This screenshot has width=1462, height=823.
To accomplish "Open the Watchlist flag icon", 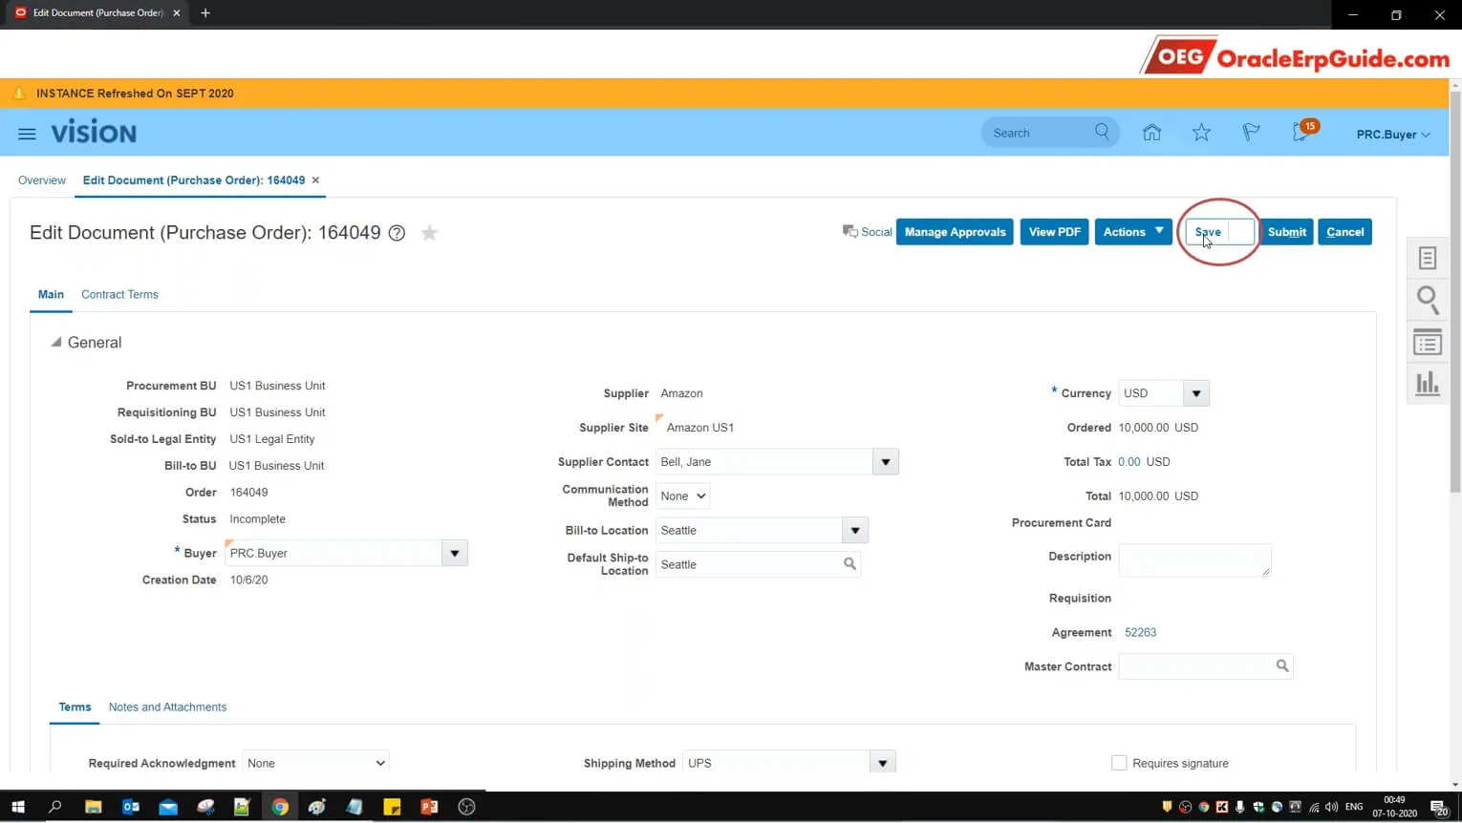I will (x=1251, y=133).
